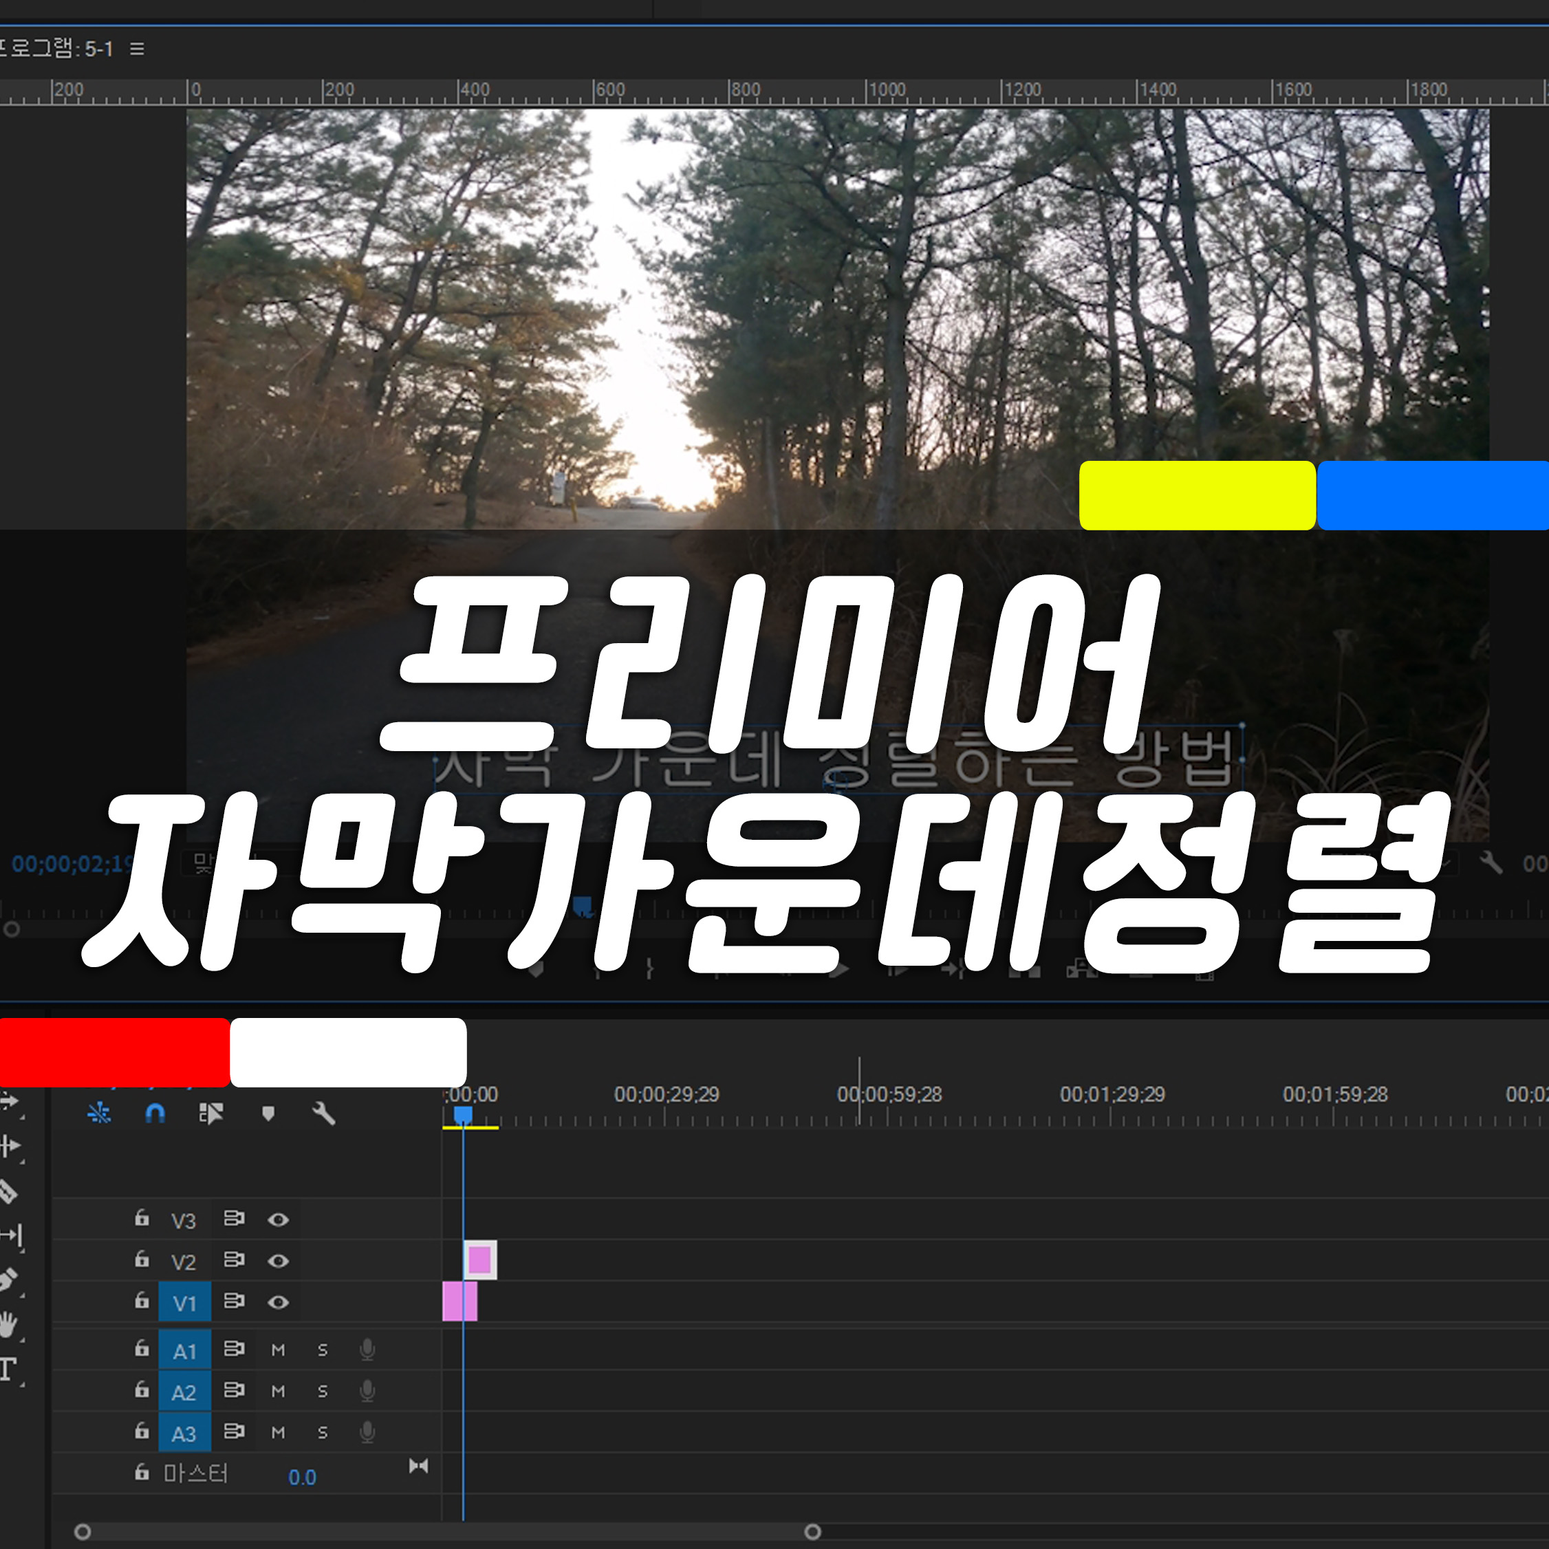1549x1549 pixels.
Task: Click the nest sequences insert icon
Action: (100, 1113)
